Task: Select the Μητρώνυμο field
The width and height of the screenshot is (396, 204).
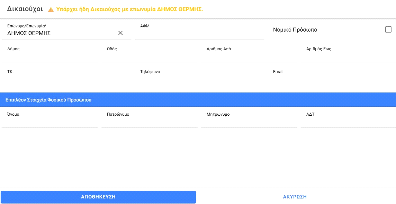Action: point(249,122)
